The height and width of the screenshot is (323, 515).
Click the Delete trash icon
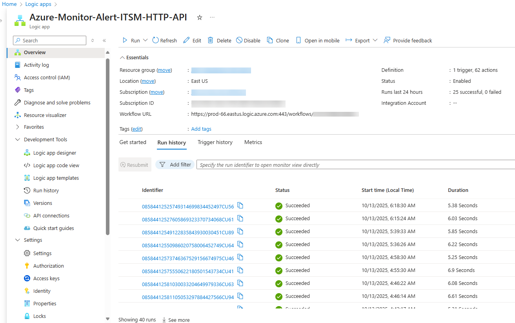(211, 40)
